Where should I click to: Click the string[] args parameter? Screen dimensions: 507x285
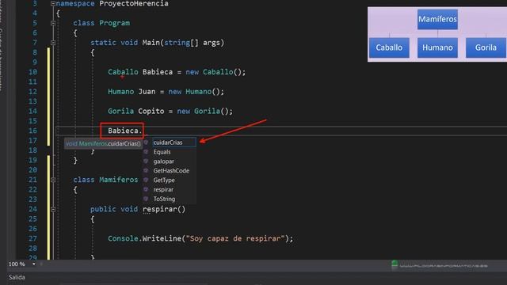192,43
